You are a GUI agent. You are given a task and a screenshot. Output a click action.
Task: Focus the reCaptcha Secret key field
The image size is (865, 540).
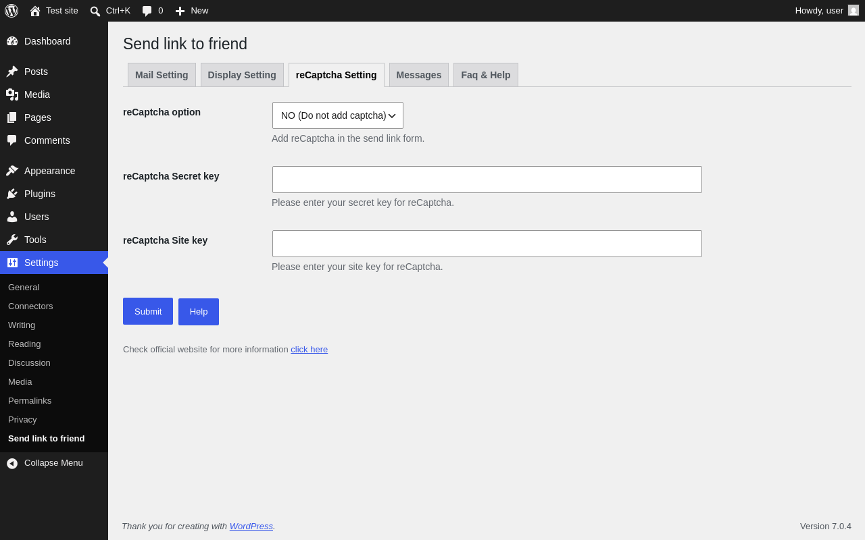[x=487, y=180]
